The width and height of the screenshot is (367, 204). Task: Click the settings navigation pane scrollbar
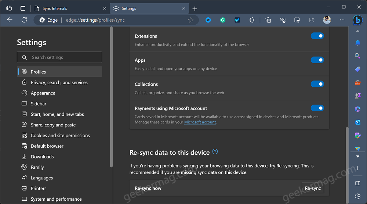(111, 97)
